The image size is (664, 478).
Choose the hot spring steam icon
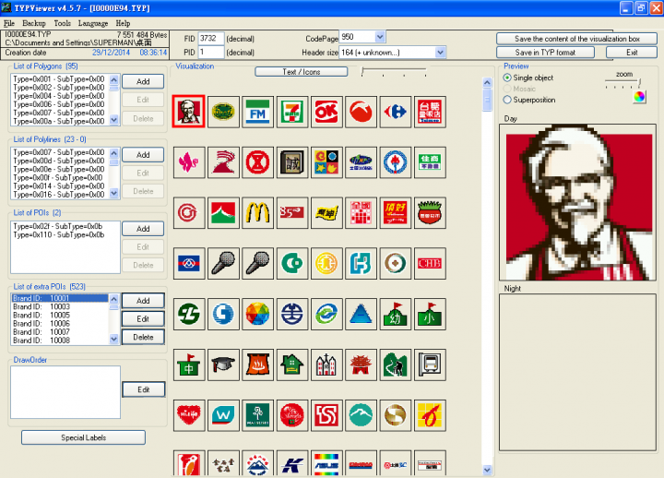coord(257,364)
